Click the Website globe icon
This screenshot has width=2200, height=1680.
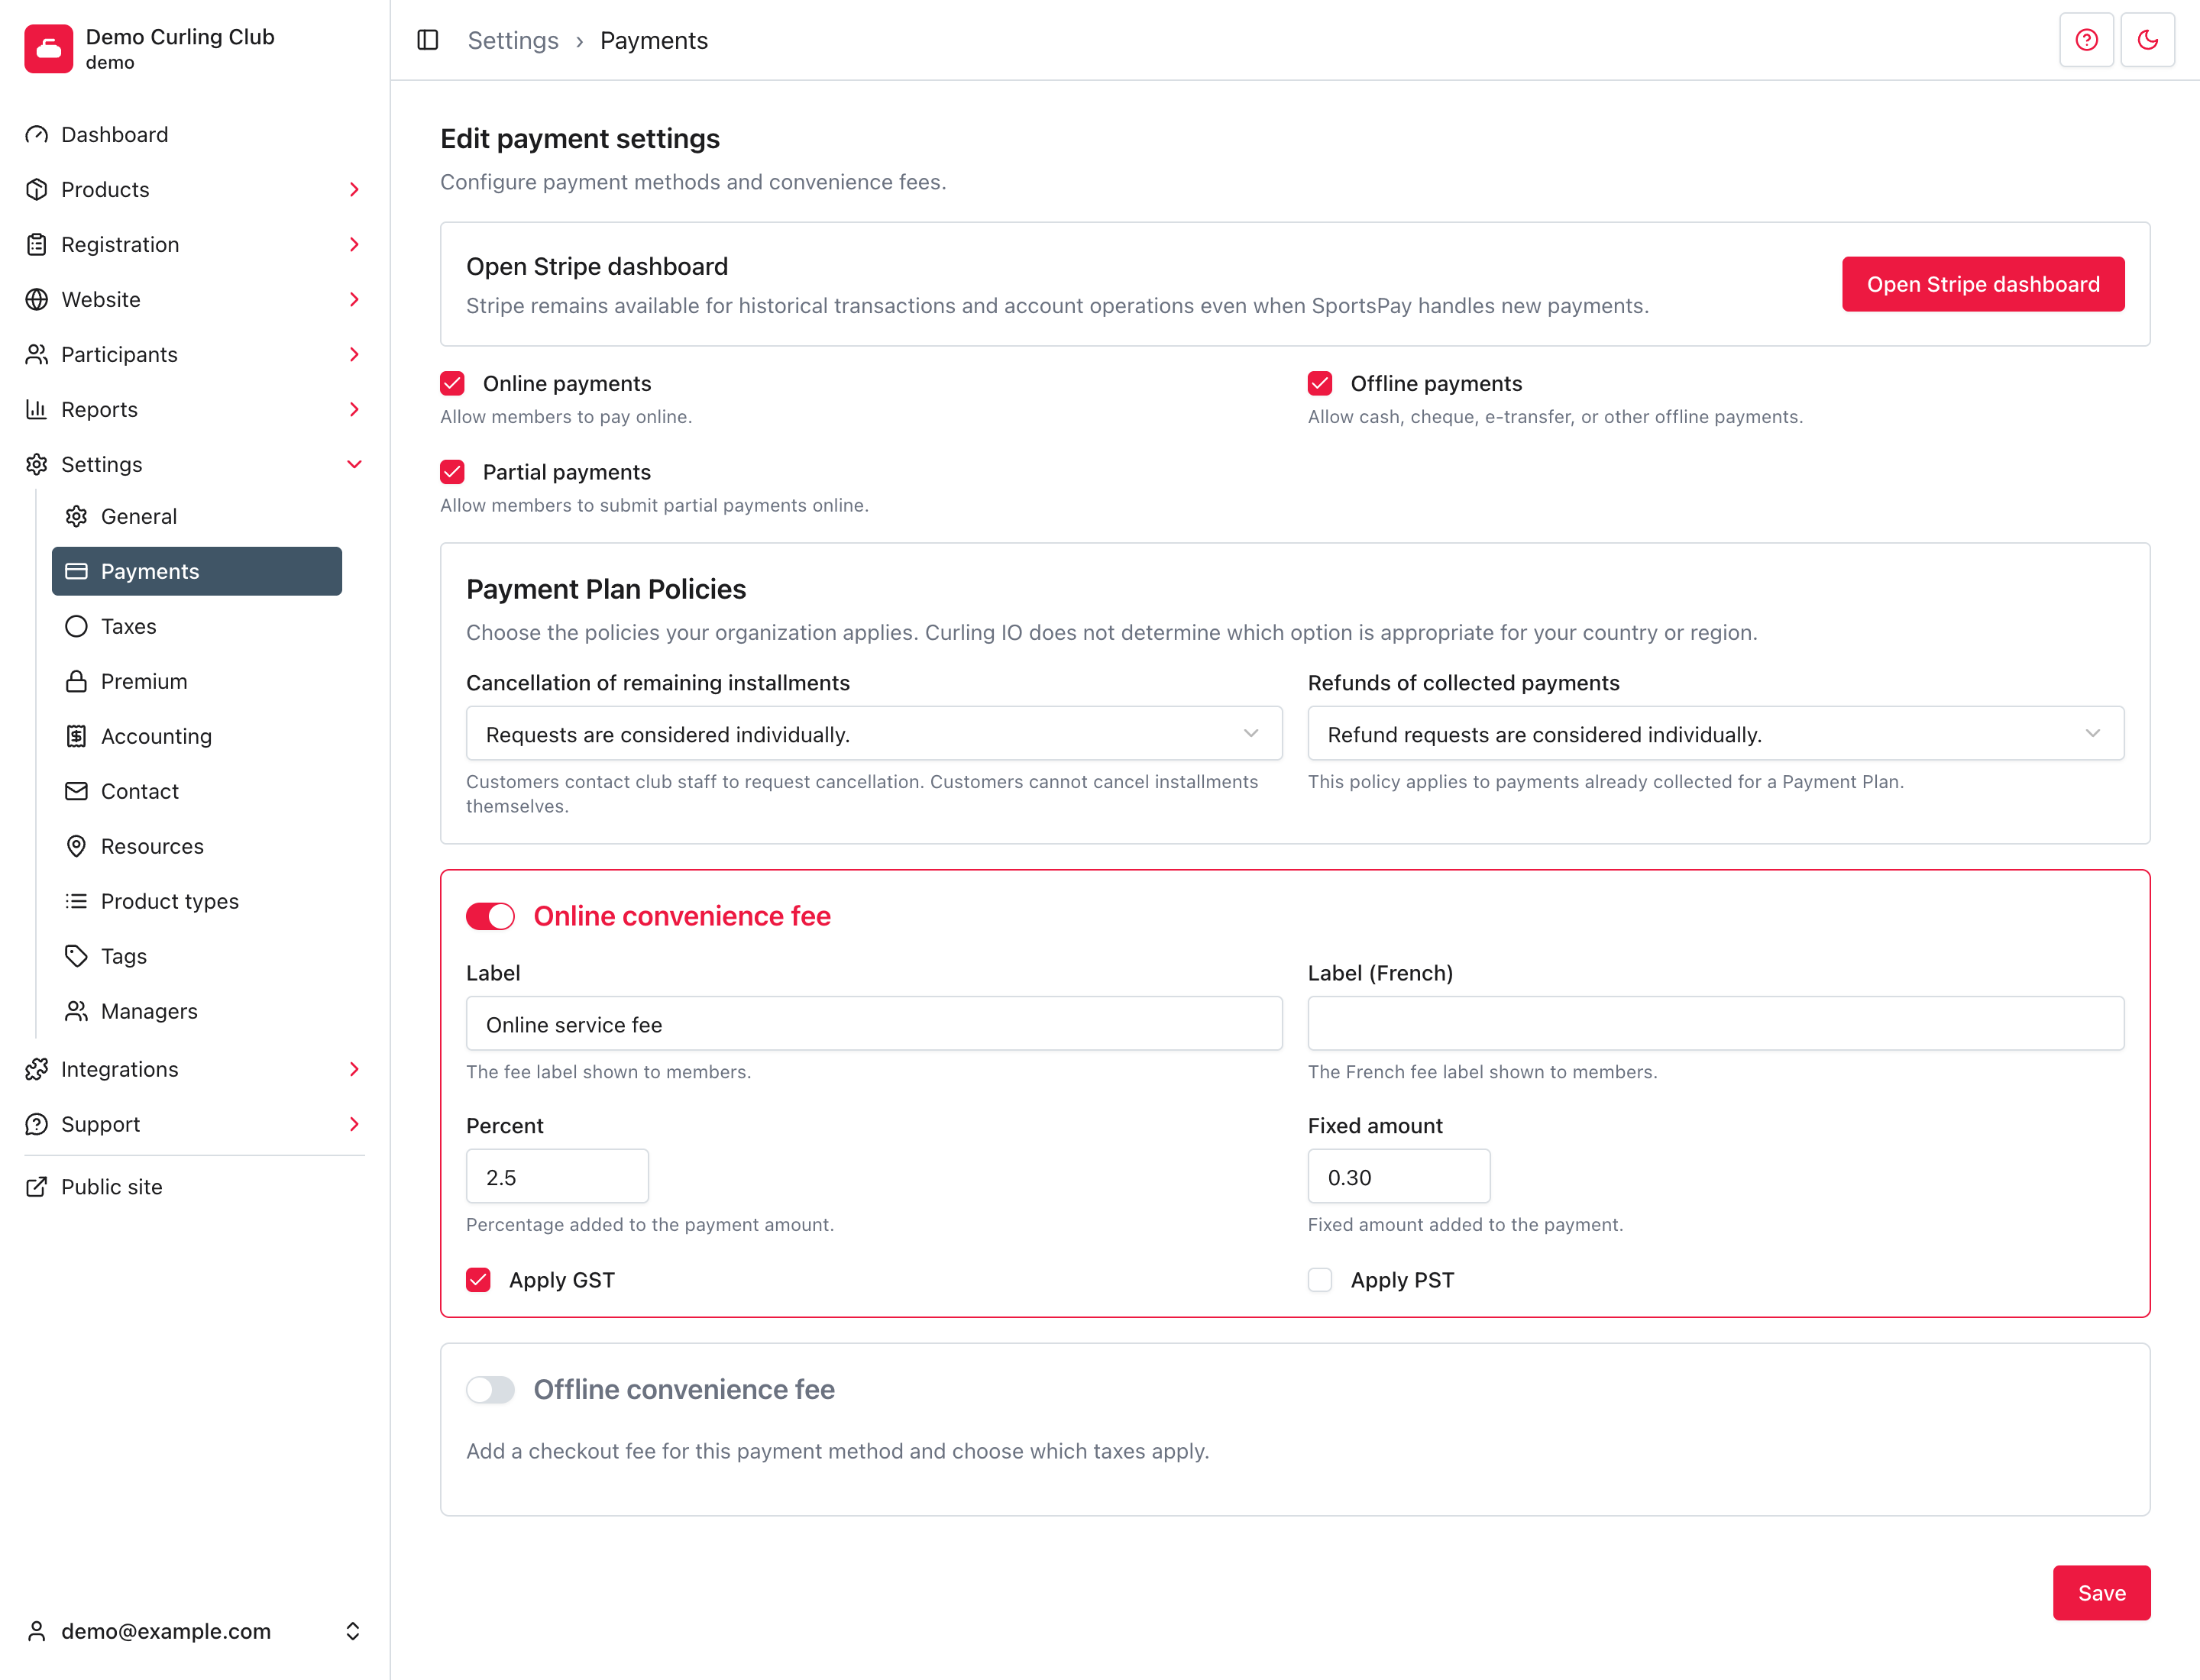click(37, 299)
